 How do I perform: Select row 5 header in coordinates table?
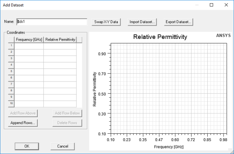tap(11, 72)
